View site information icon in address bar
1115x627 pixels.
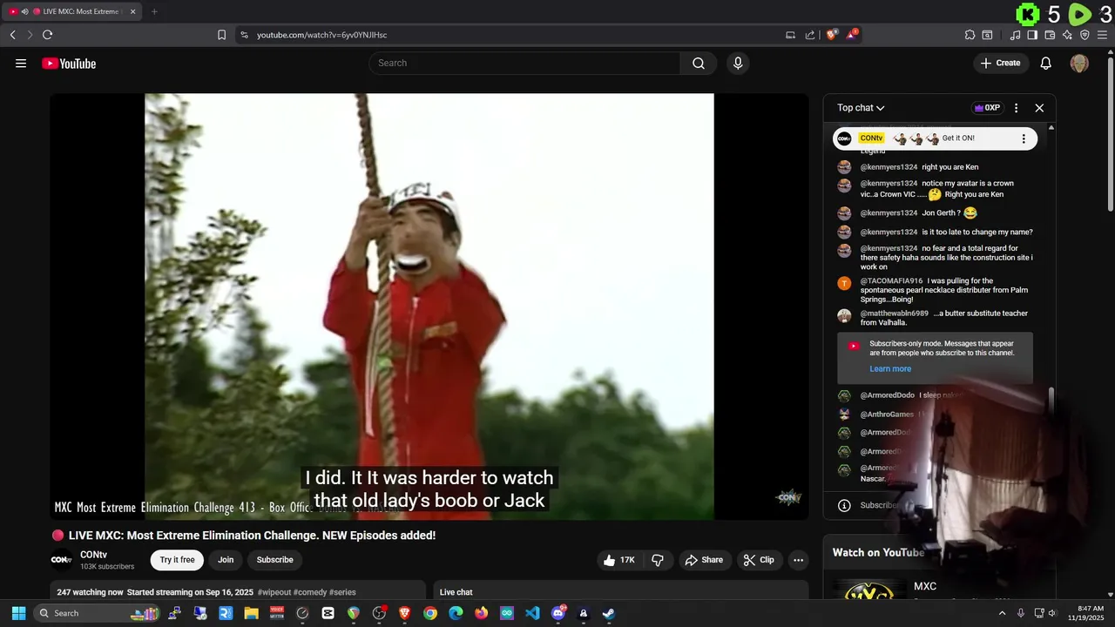[244, 35]
